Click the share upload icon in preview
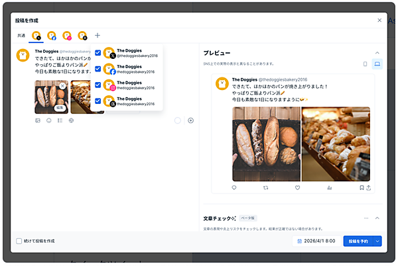Viewport: 398px width, 266px height. (369, 188)
